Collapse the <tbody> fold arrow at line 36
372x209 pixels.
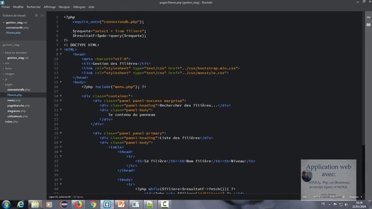[x=60, y=179]
